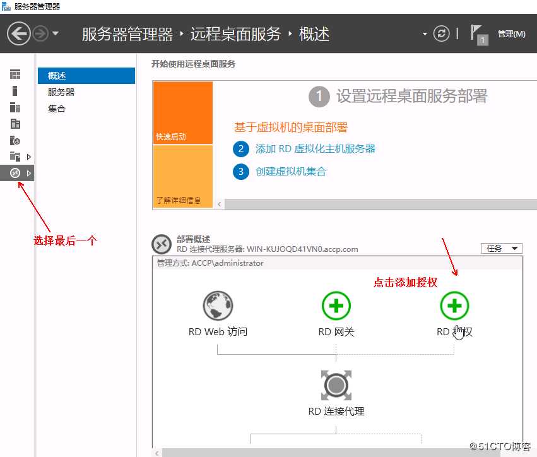
Task: Select the 概述 navigation item
Action: point(86,76)
